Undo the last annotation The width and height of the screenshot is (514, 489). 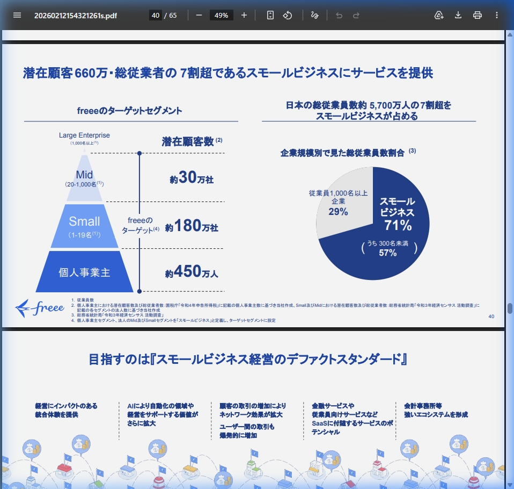click(339, 15)
